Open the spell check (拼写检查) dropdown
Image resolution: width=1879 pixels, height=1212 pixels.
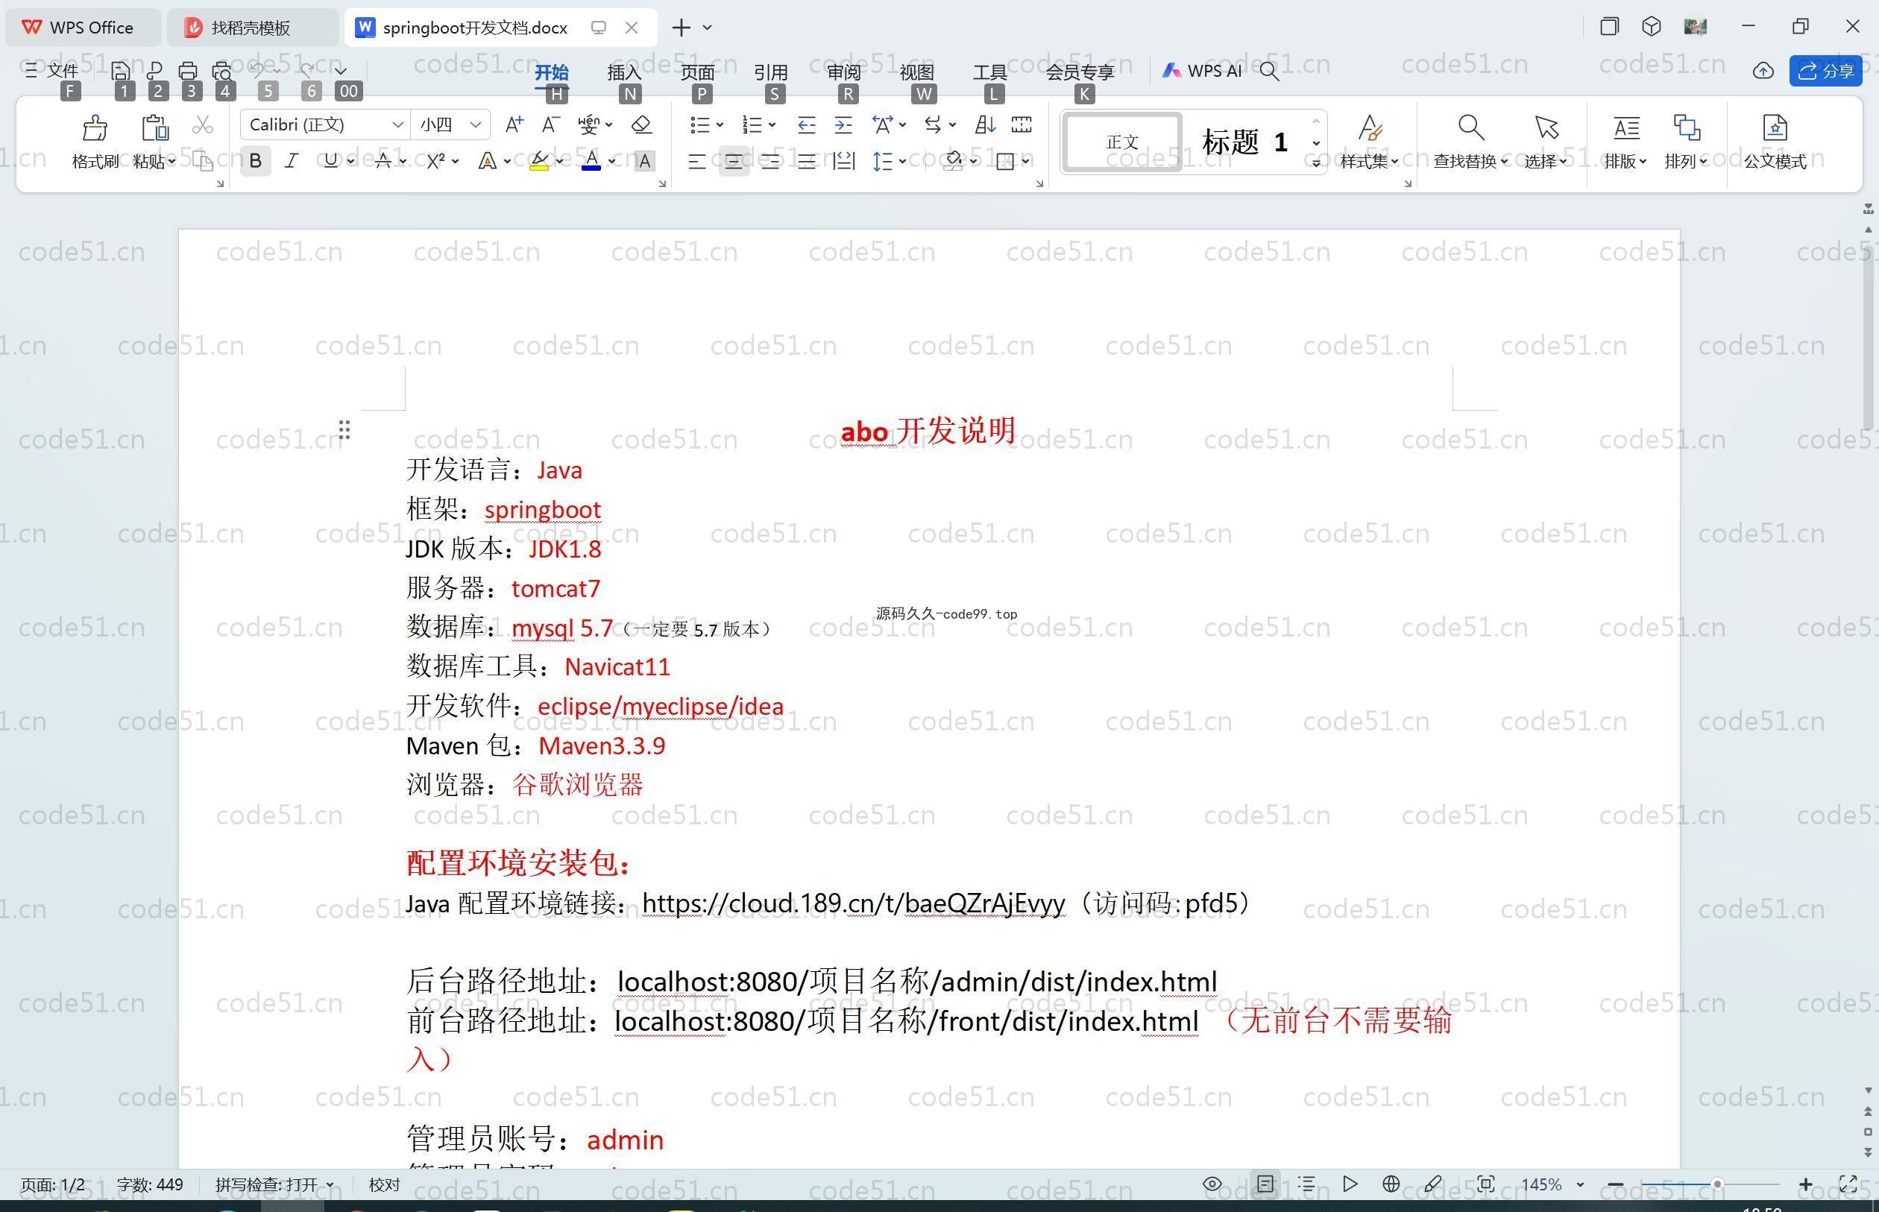330,1184
